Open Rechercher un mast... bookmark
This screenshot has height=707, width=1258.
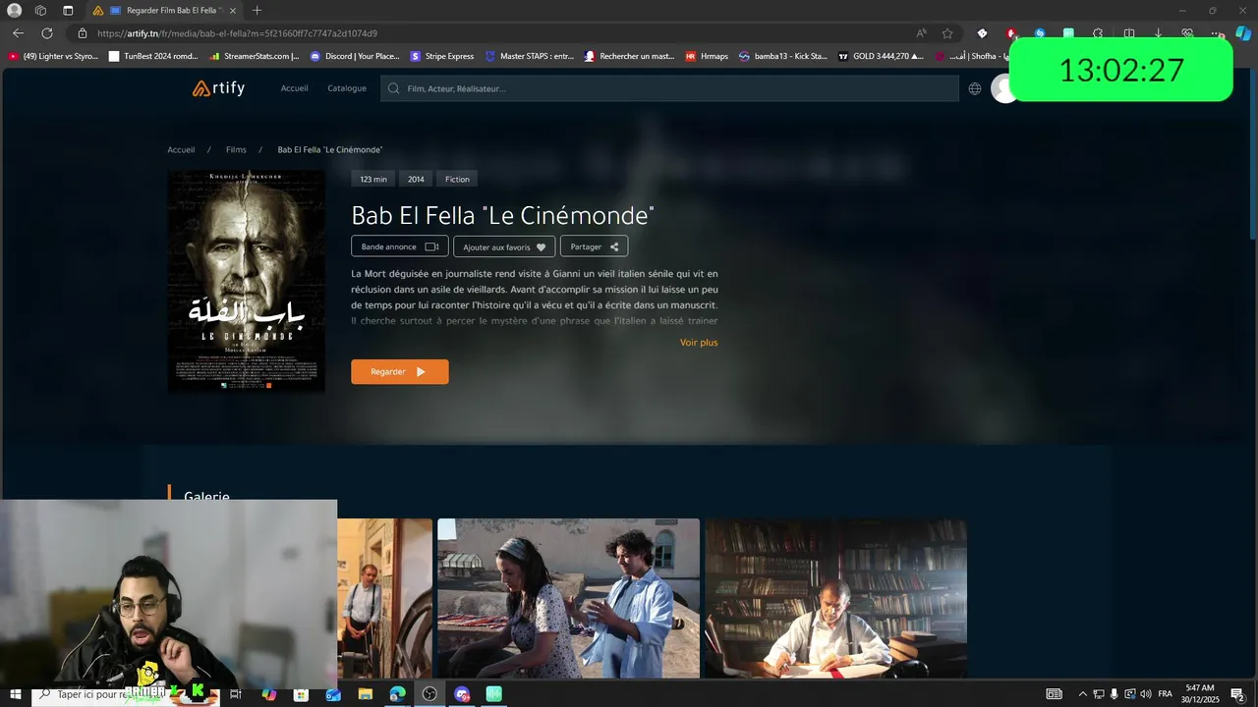pos(629,56)
